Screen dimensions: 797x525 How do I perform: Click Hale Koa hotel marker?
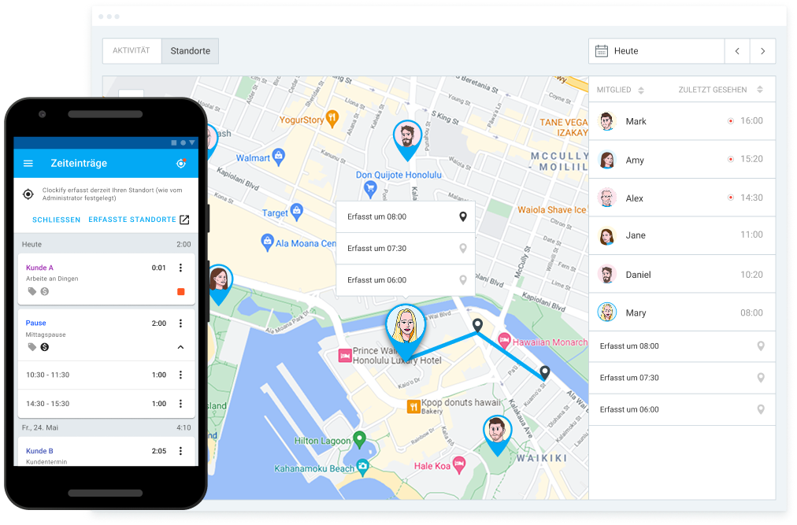pos(459,464)
